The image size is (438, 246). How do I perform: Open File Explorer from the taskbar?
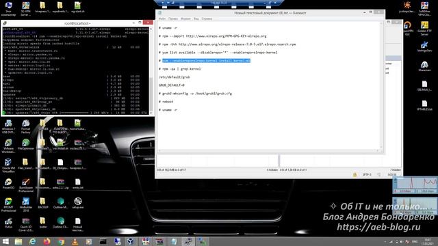coord(18,241)
